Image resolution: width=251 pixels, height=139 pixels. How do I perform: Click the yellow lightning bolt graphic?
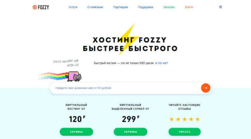coord(129,39)
